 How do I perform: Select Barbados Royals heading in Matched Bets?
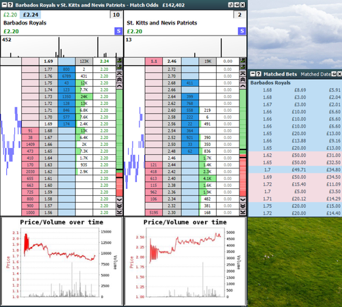click(270, 83)
